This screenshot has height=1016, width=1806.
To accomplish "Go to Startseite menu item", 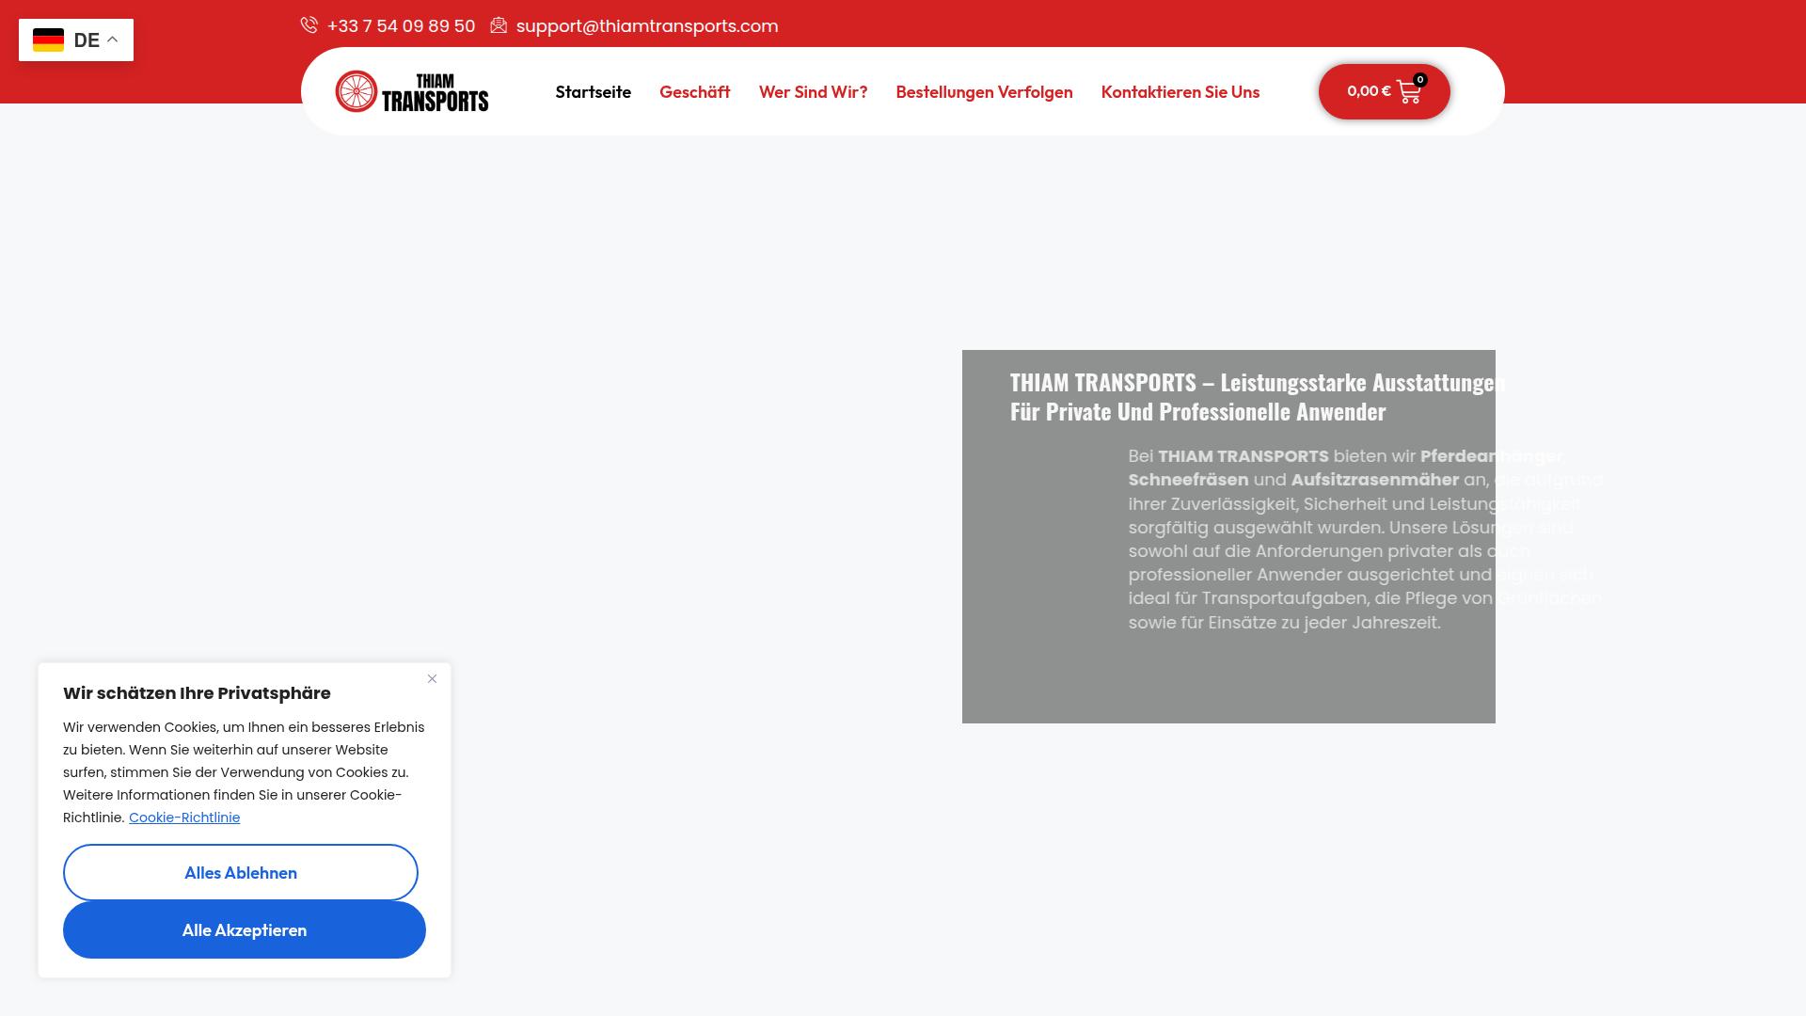I will click(594, 91).
